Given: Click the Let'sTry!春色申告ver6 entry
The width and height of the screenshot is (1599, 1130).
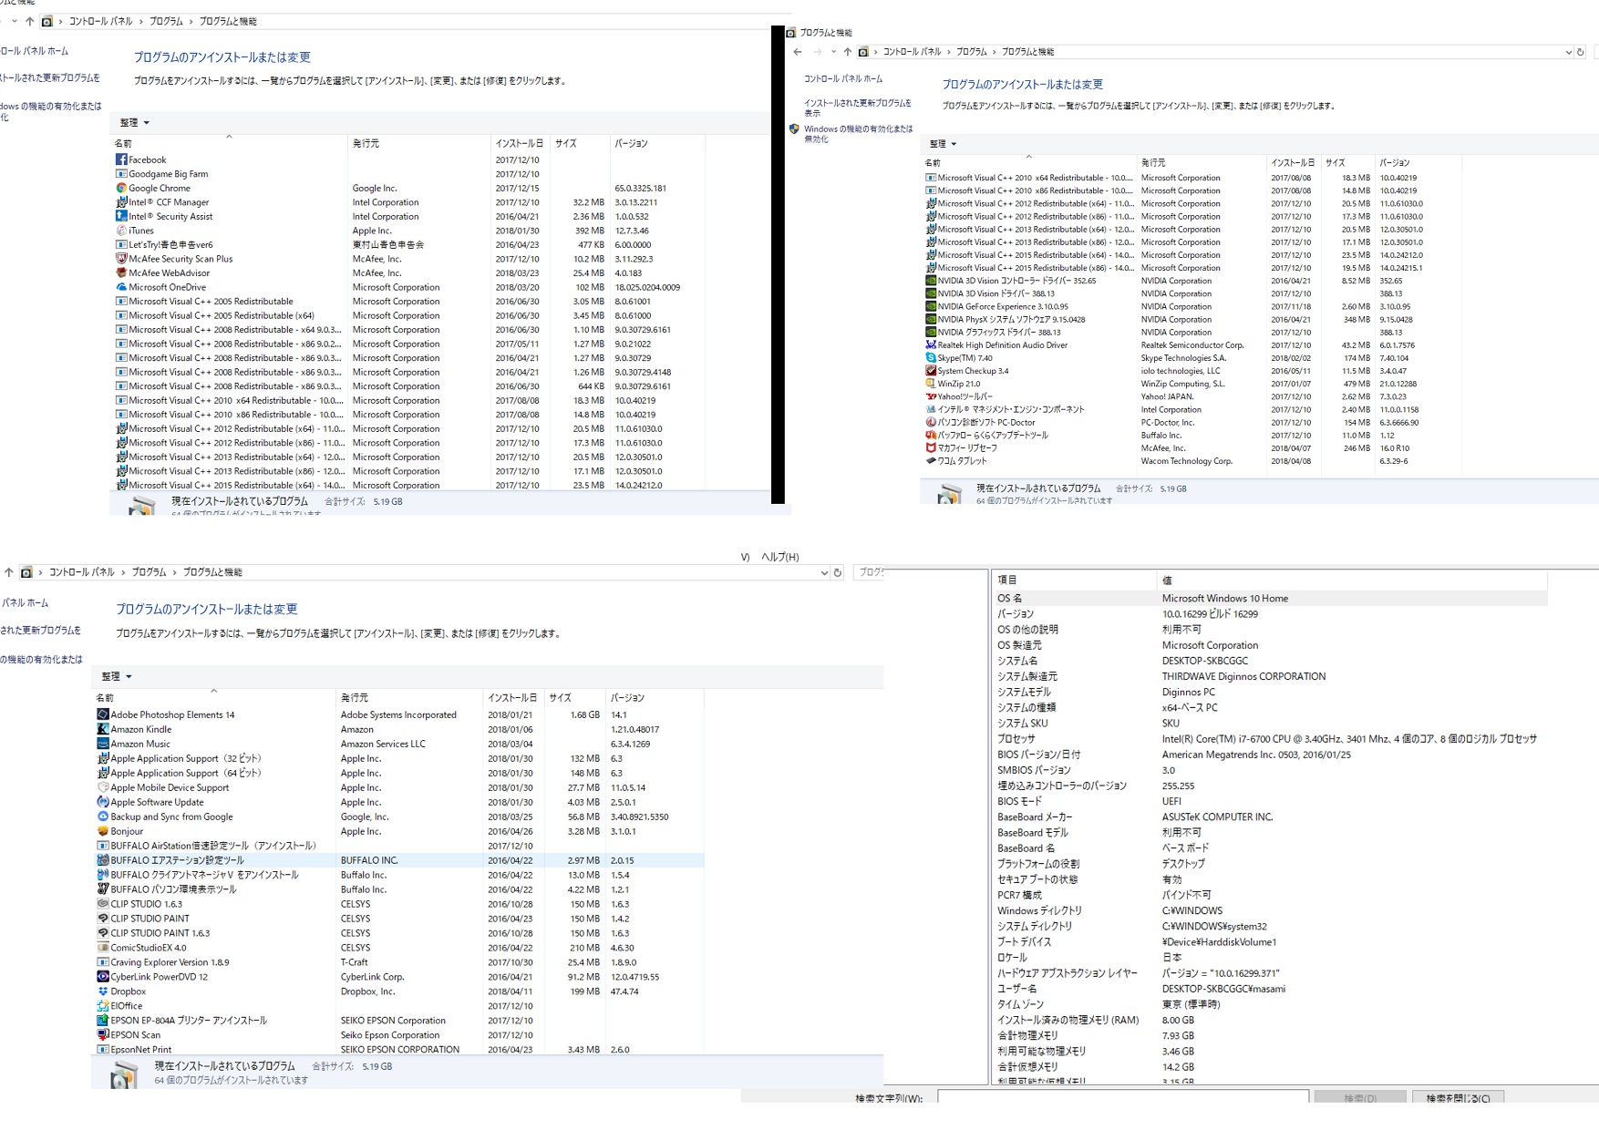Looking at the screenshot, I should click(170, 244).
